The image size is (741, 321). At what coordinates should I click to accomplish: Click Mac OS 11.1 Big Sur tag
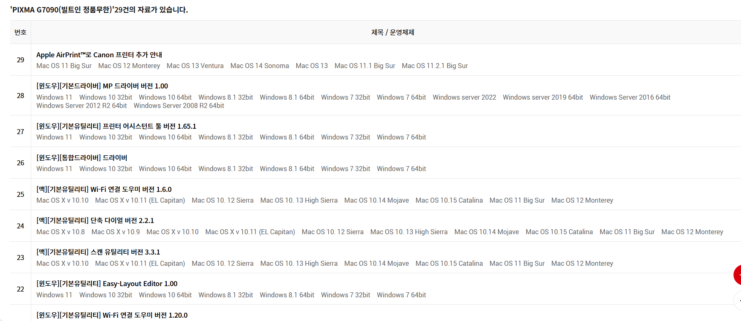(x=365, y=66)
